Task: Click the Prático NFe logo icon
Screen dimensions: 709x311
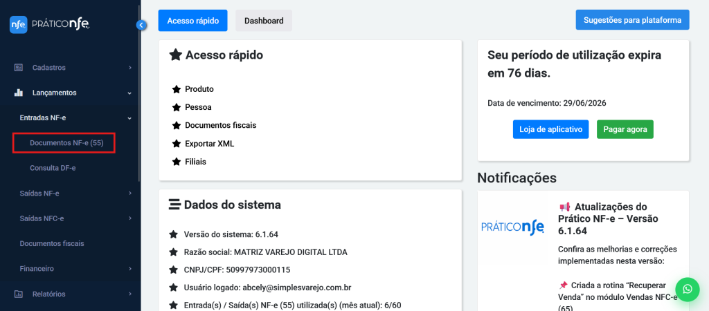Action: pos(19,24)
